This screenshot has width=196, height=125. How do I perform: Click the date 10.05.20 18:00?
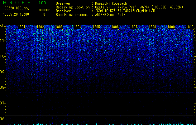pyautogui.click(x=16, y=14)
